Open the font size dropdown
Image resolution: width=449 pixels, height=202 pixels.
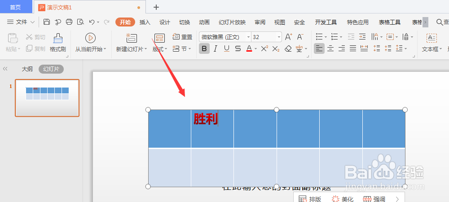click(279, 37)
